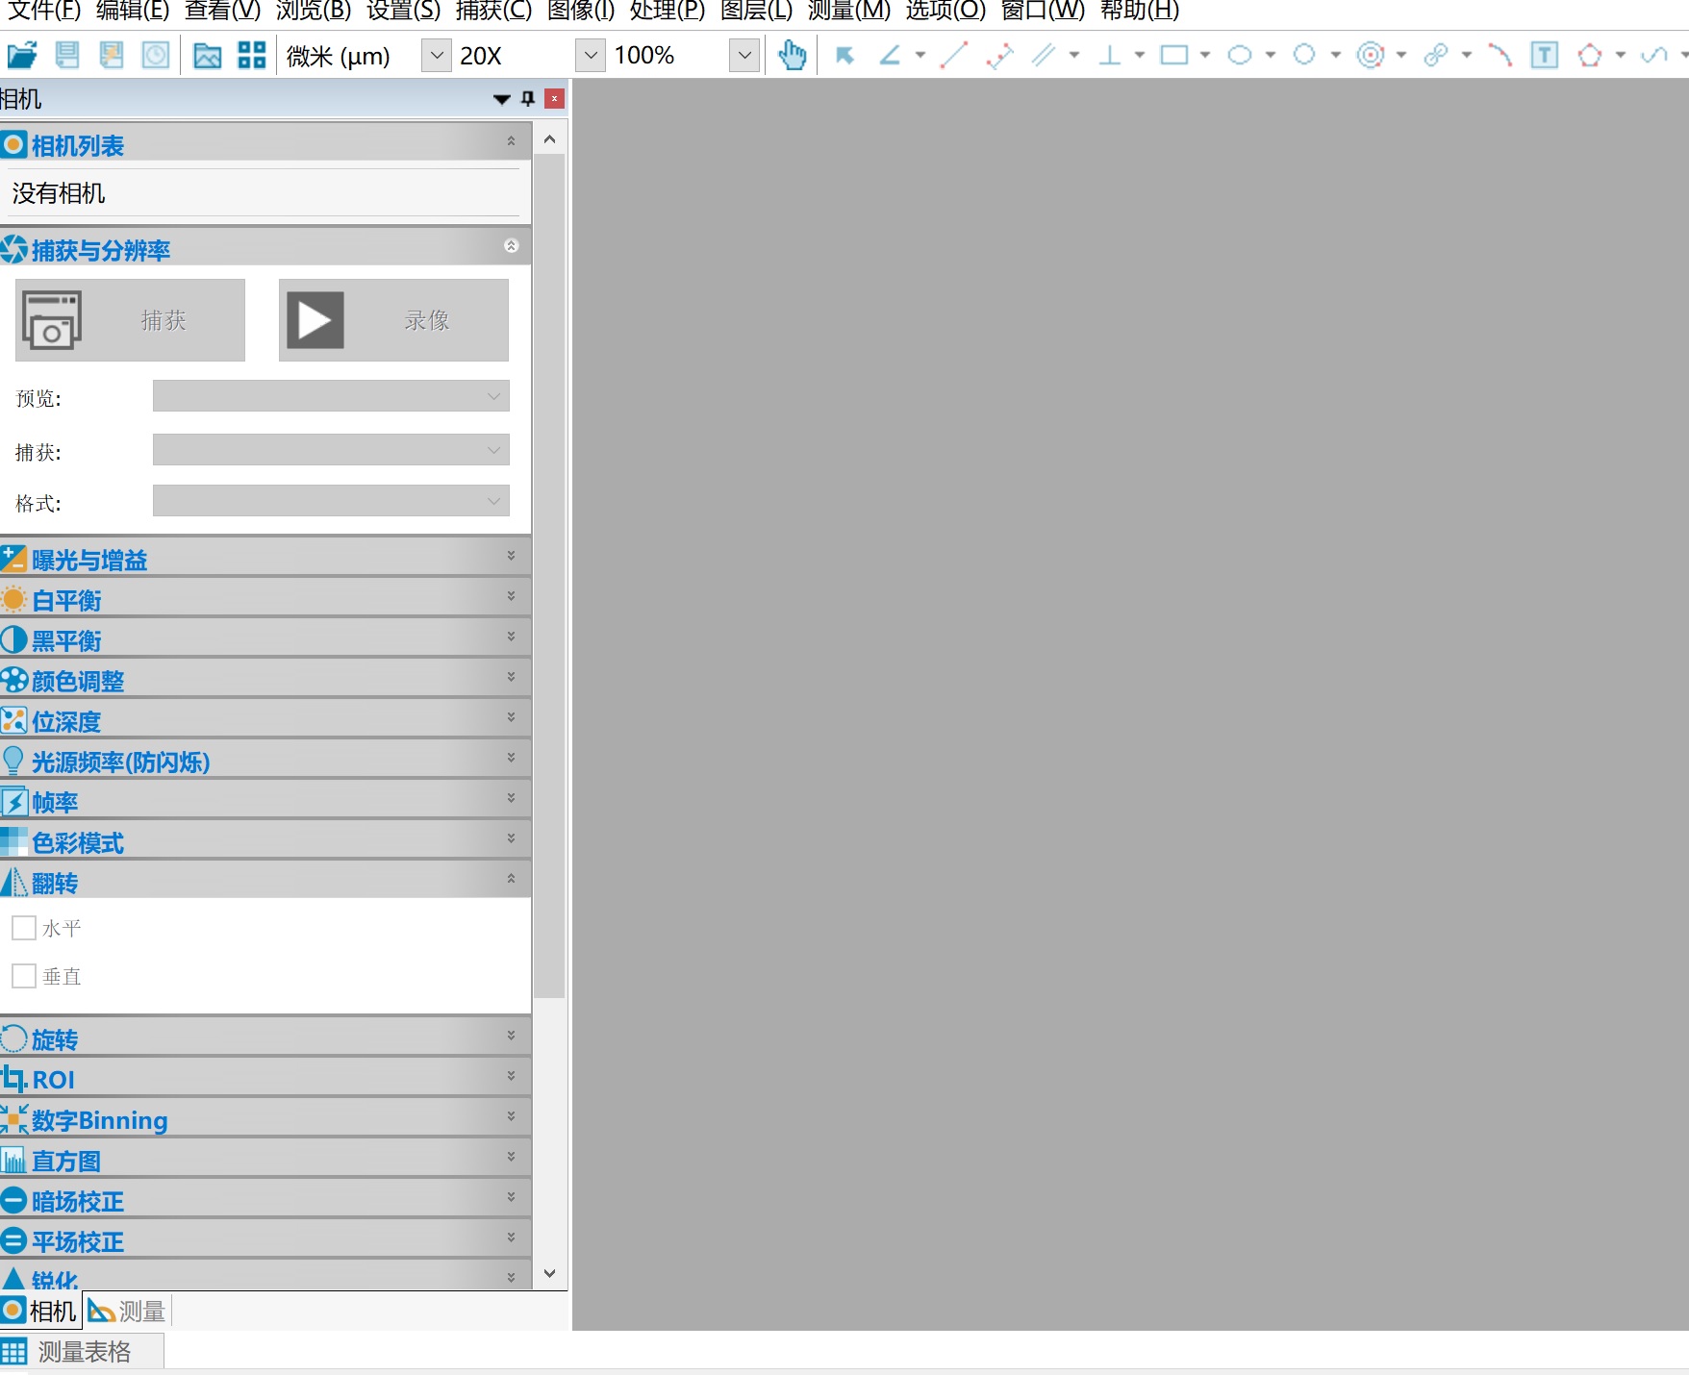Pick the rectangle measurement tool

[x=1173, y=56]
